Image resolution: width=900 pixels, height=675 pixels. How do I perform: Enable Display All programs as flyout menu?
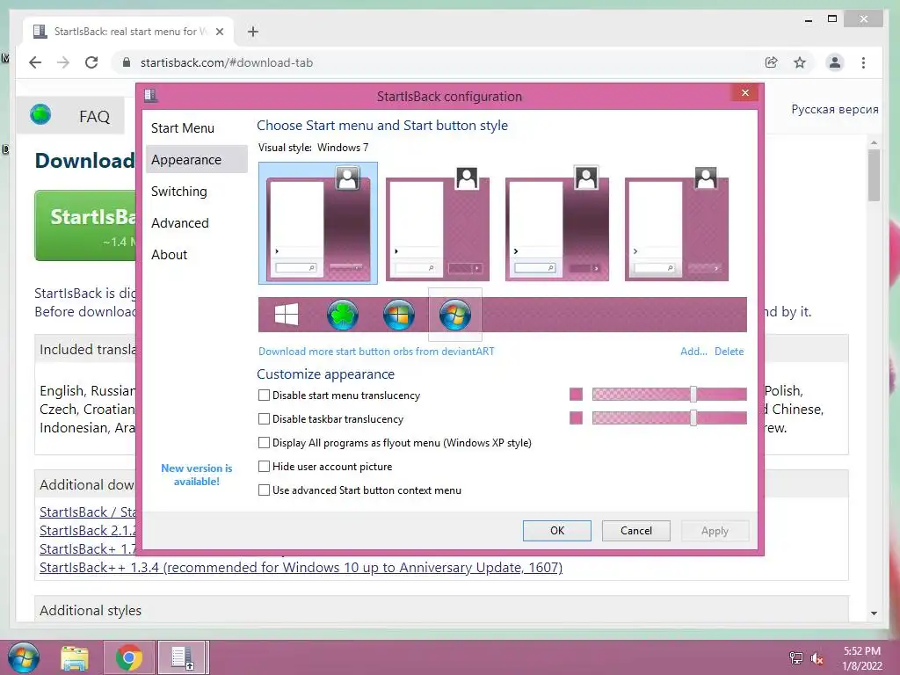(264, 443)
